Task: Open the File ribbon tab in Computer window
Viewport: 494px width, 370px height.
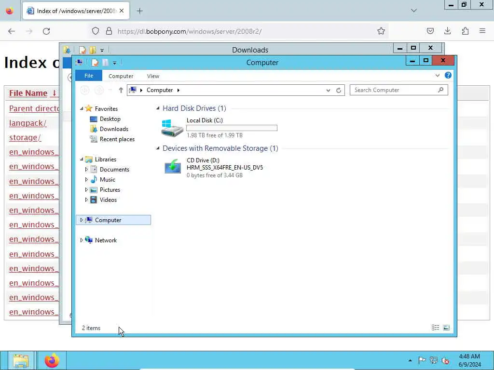Action: tap(89, 76)
